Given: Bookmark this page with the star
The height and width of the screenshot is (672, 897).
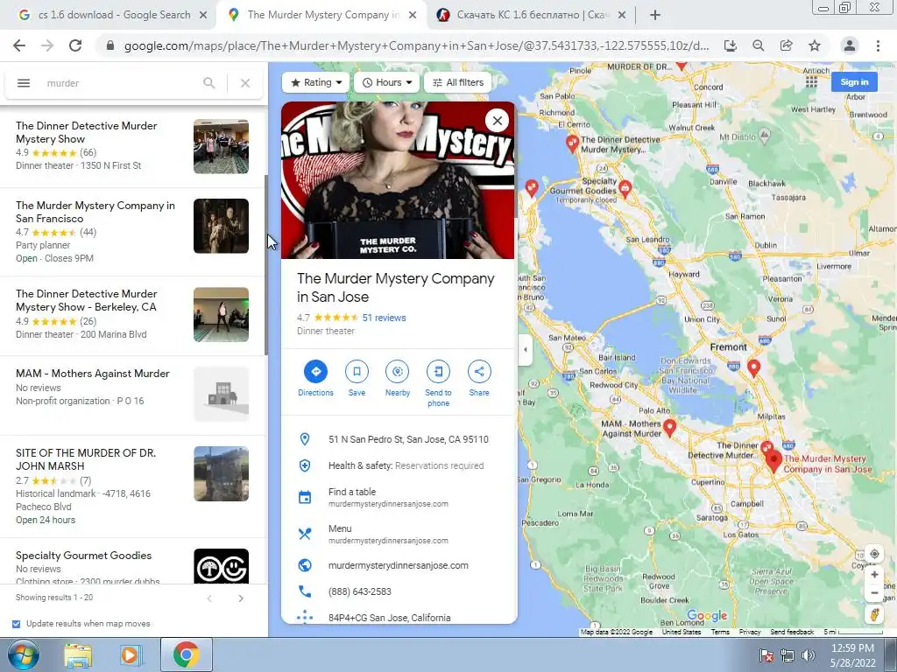Looking at the screenshot, I should point(815,45).
